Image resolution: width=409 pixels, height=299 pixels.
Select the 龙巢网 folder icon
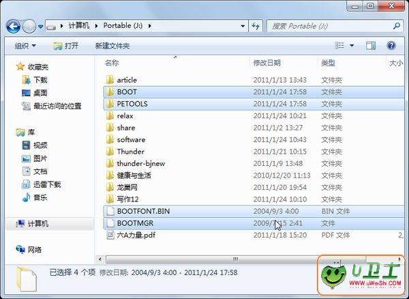tap(110, 187)
